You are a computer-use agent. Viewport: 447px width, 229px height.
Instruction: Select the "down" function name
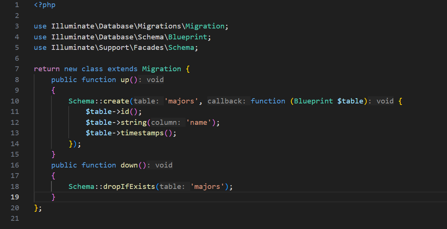pyautogui.click(x=129, y=165)
